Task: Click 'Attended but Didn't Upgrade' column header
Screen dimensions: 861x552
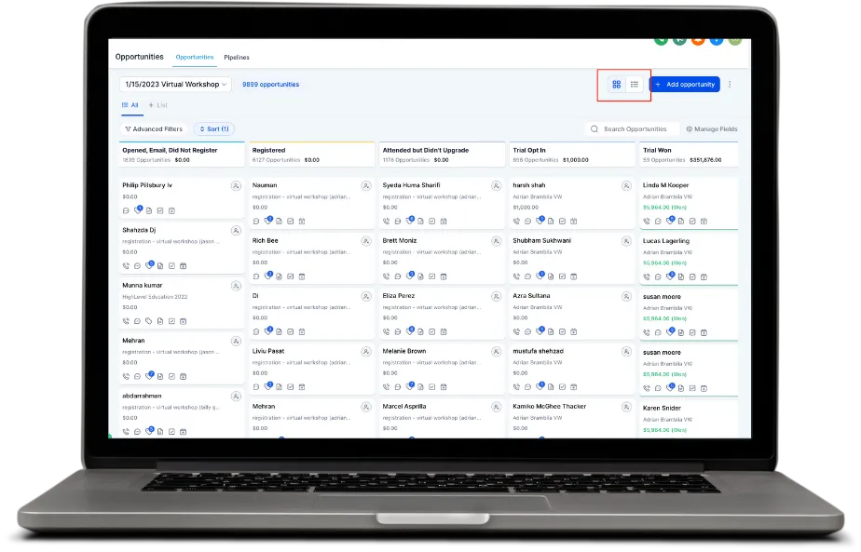Action: [x=442, y=155]
